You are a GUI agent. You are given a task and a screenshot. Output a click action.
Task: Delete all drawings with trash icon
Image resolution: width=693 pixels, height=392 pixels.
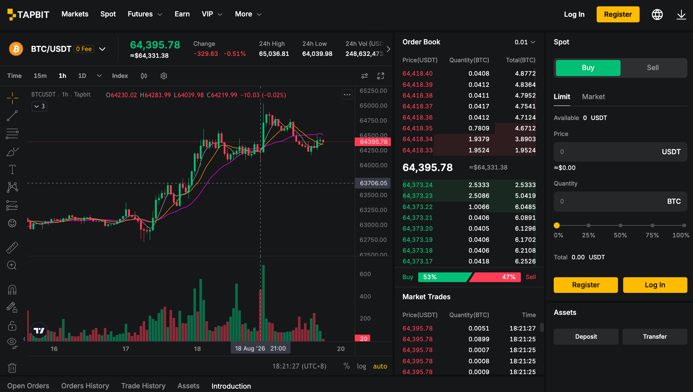(12, 368)
